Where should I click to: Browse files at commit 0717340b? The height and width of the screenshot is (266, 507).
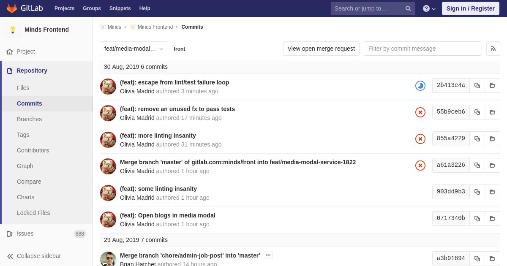click(492, 218)
